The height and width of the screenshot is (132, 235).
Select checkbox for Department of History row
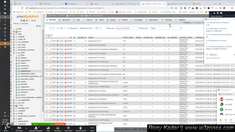click(x=47, y=58)
